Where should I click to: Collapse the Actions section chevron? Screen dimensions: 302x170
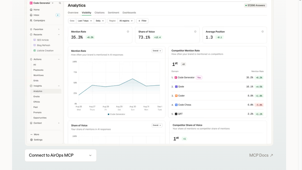59,59
